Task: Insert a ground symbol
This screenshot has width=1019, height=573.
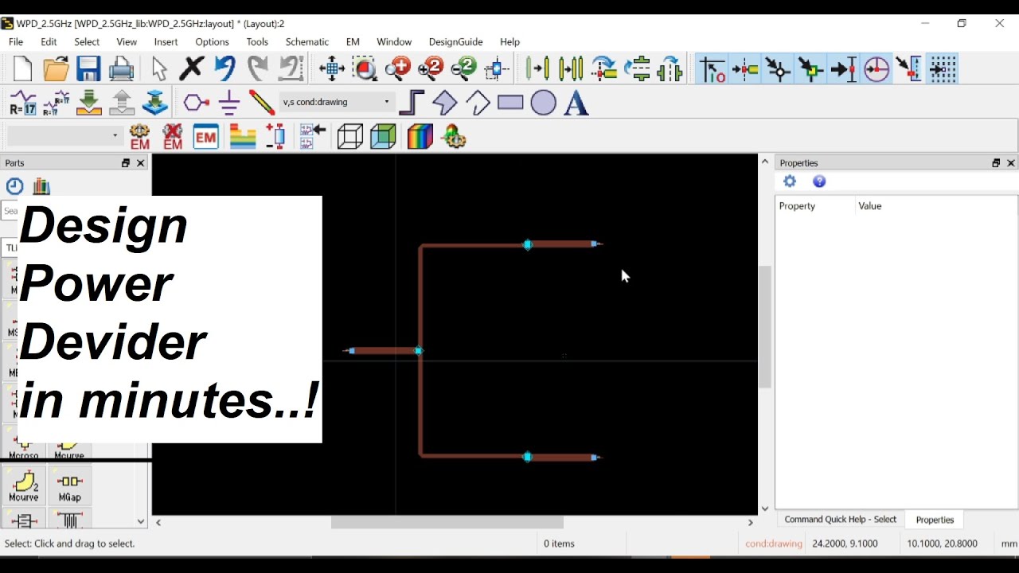Action: [229, 103]
